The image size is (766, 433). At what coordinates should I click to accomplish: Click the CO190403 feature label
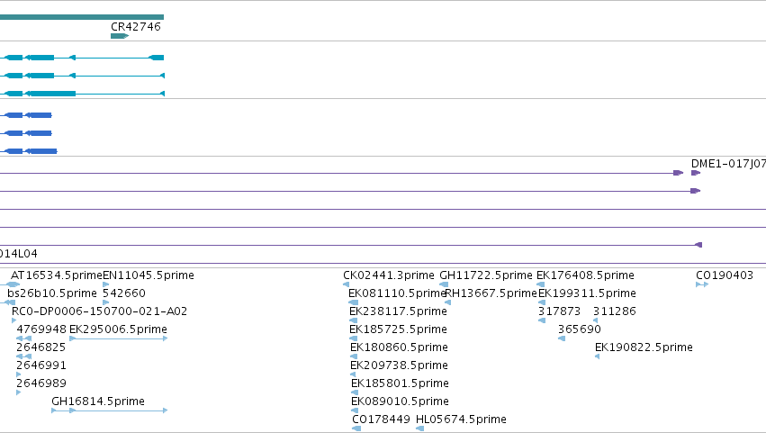[725, 275]
